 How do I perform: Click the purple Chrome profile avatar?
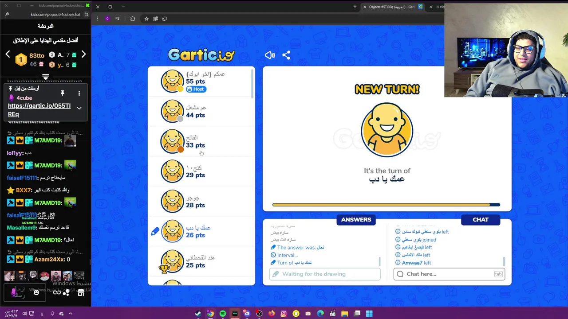pyautogui.click(x=107, y=19)
